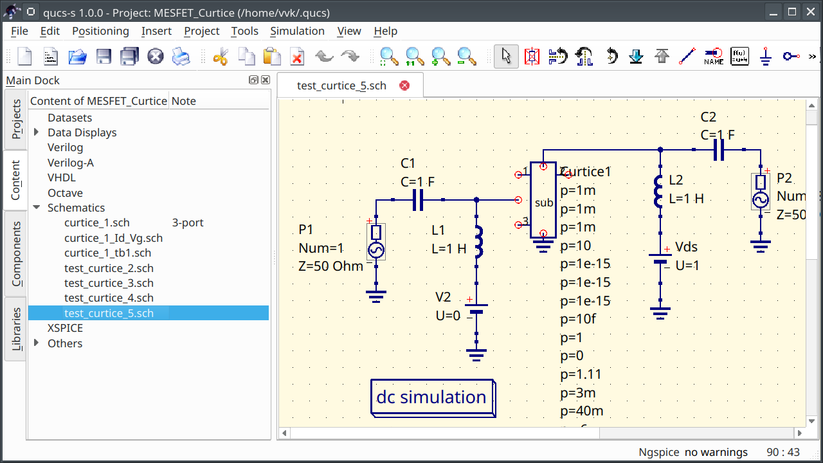Save all open schematics
Viewport: 823px width, 463px height.
pyautogui.click(x=129, y=57)
